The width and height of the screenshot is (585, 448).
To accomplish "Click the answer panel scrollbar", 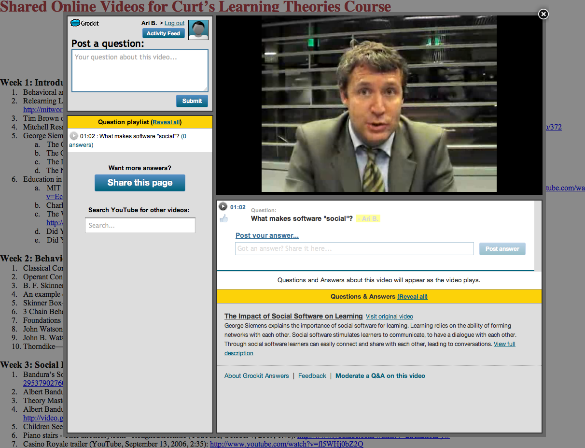I will [x=538, y=236].
